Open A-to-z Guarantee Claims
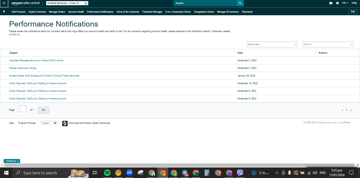Viewport: 360px width, 178px height. [178, 12]
